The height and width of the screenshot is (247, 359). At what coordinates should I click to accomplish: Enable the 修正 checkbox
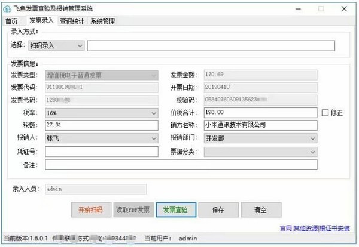click(325, 113)
